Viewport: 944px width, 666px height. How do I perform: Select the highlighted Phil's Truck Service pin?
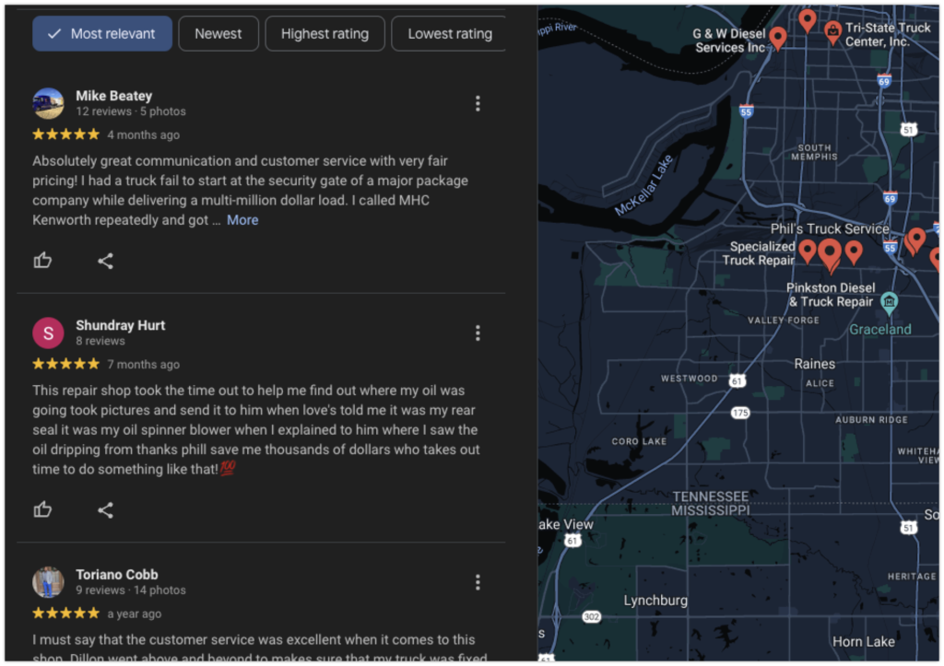[x=830, y=254]
